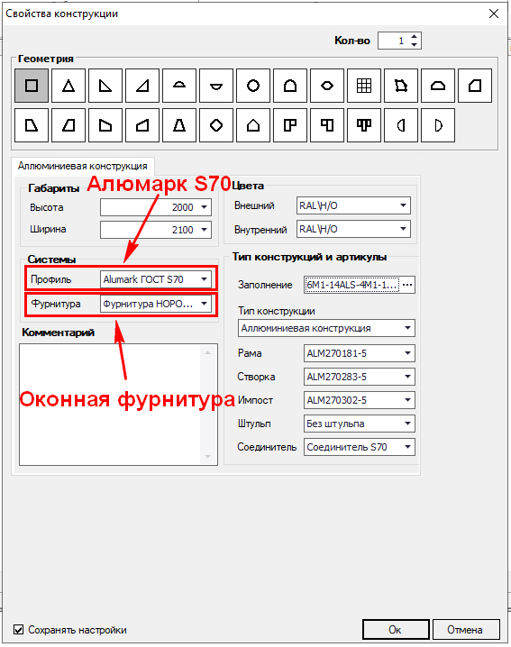Pick the right half-circle geometry shape
This screenshot has height=647, width=511.
tap(438, 125)
